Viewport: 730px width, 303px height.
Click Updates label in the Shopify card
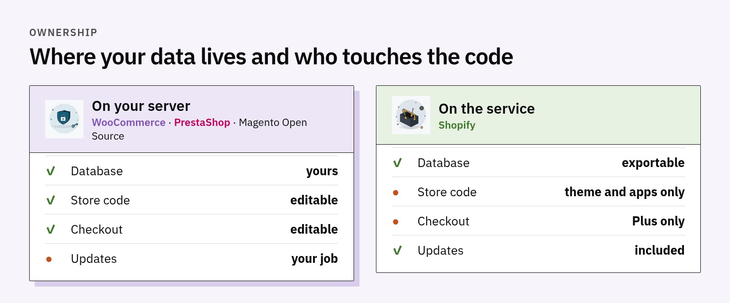point(441,251)
